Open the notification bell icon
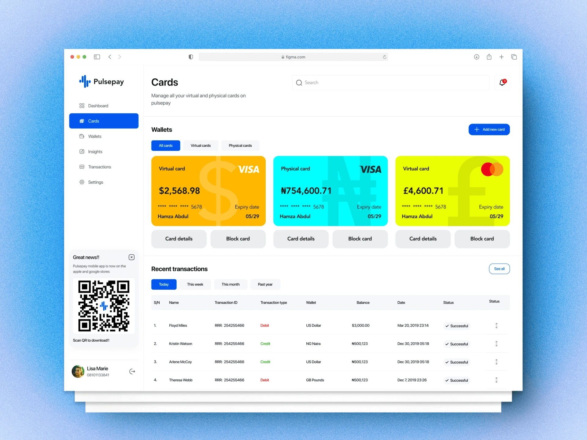The width and height of the screenshot is (587, 440). 502,82
